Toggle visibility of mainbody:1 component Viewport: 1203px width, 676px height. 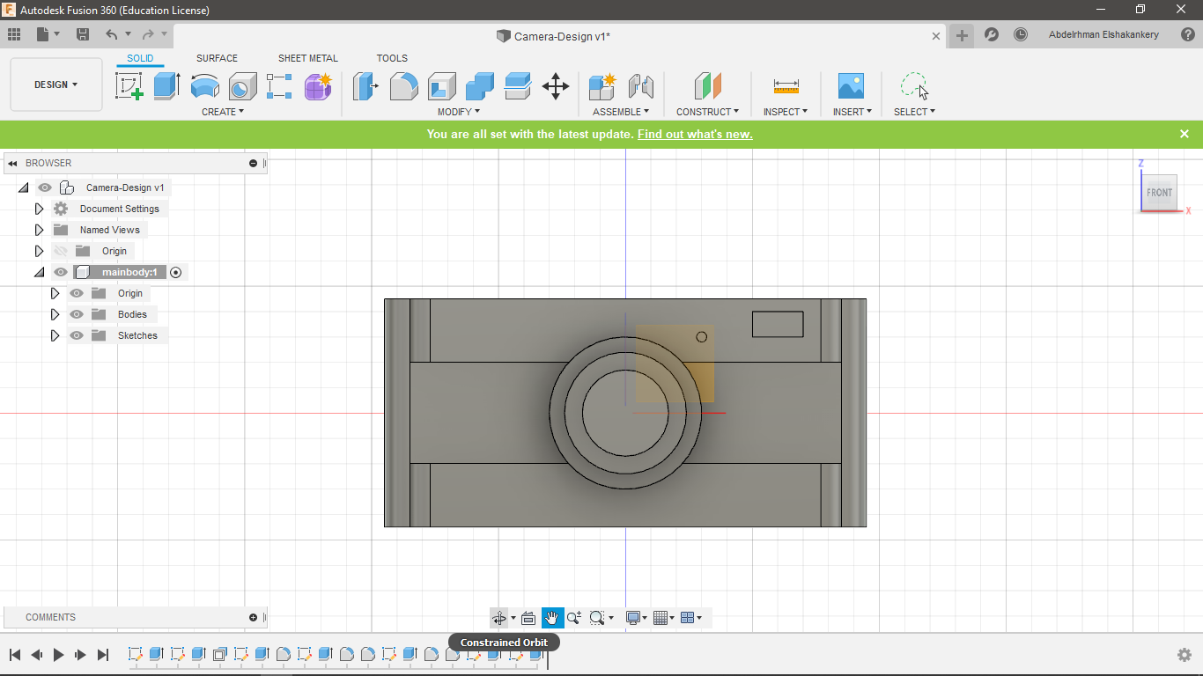pyautogui.click(x=61, y=272)
